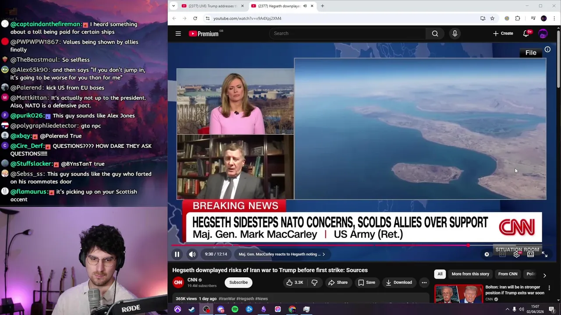Go to YouTube Premium home logo

point(204,33)
